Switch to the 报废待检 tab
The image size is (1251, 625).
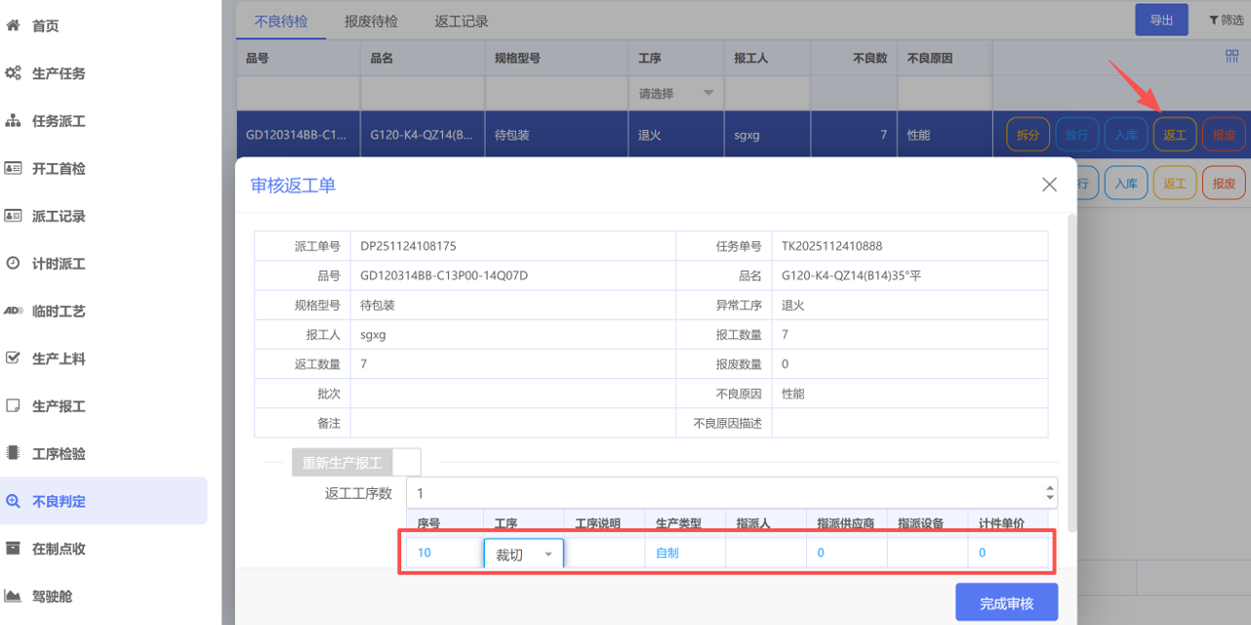pyautogui.click(x=371, y=21)
